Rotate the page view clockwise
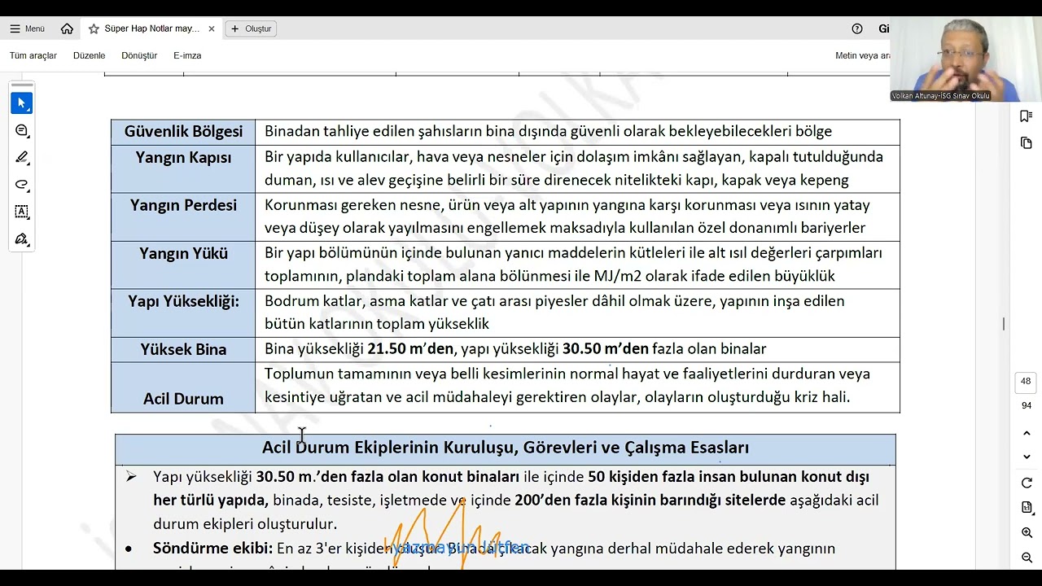This screenshot has width=1042, height=586. 1027,483
